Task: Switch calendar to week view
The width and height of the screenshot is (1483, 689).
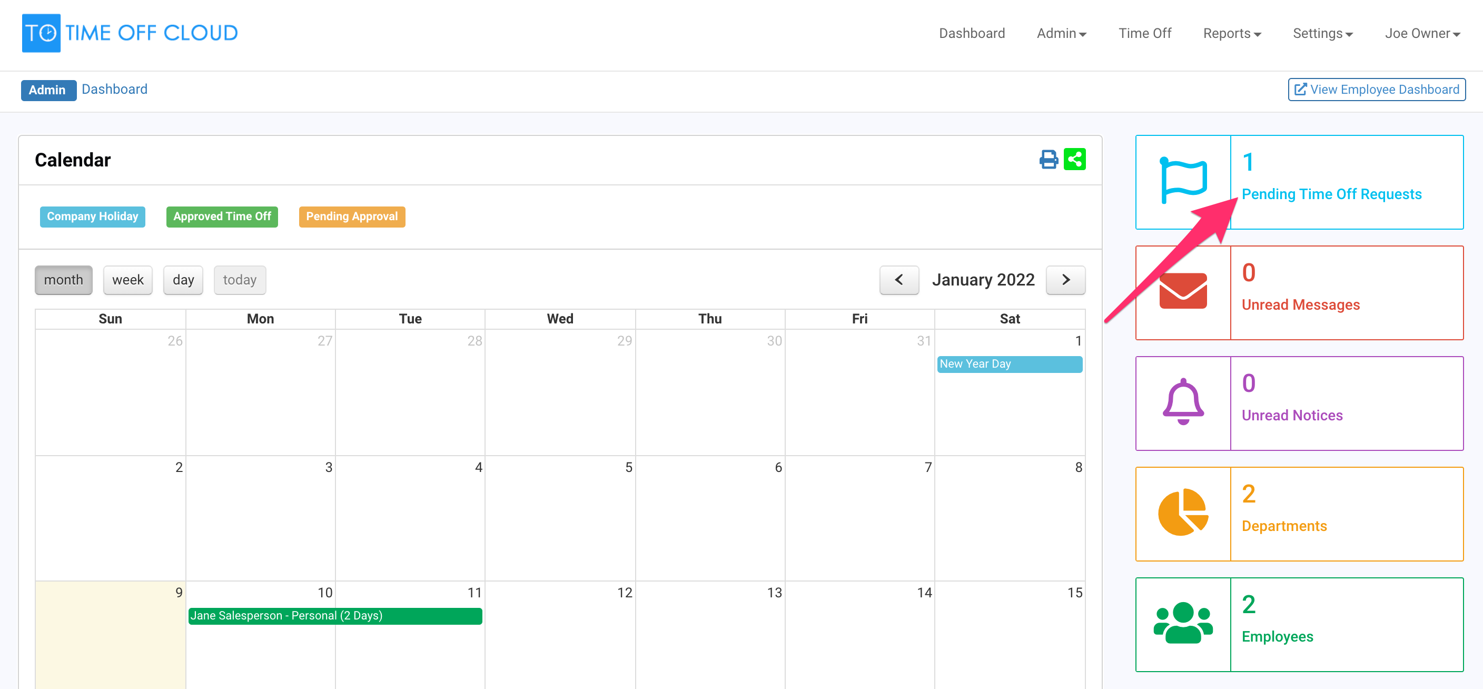Action: [x=127, y=280]
